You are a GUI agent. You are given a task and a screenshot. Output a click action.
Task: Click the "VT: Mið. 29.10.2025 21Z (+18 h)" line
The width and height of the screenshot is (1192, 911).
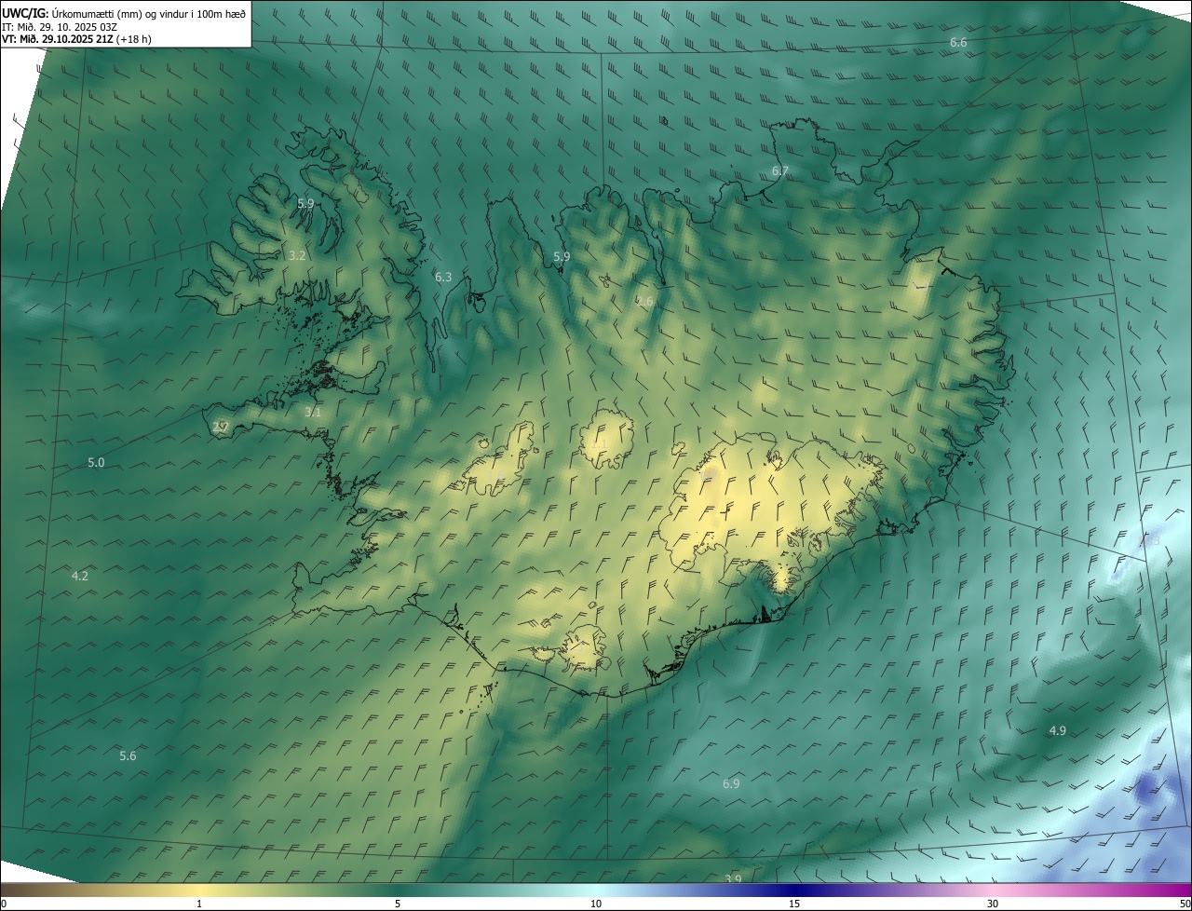74,39
